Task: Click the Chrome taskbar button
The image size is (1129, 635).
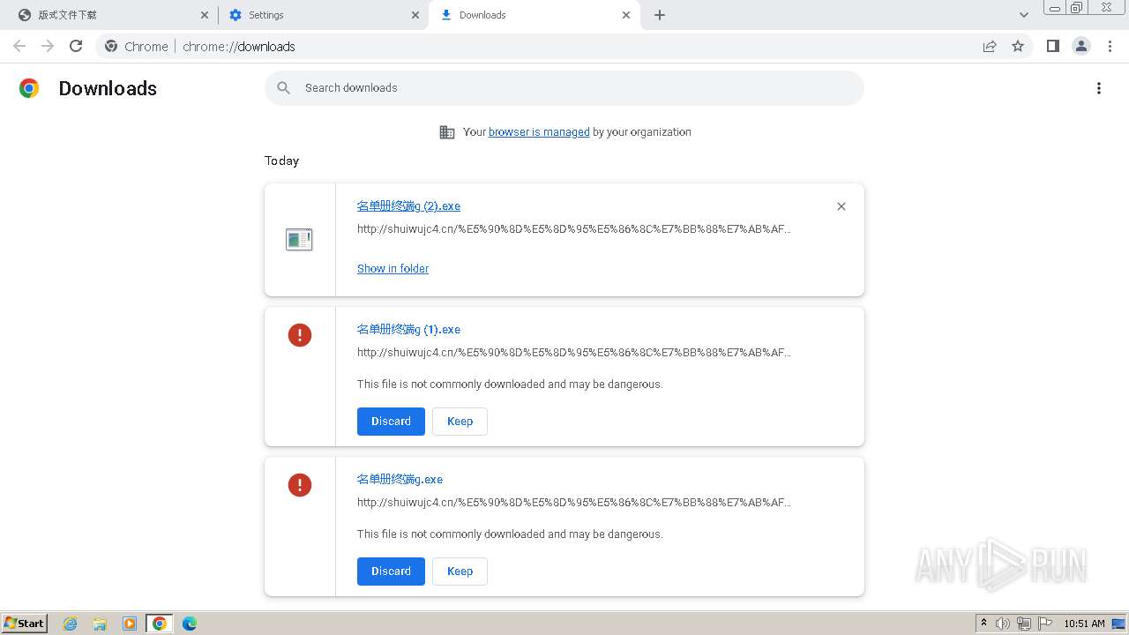Action: click(160, 624)
